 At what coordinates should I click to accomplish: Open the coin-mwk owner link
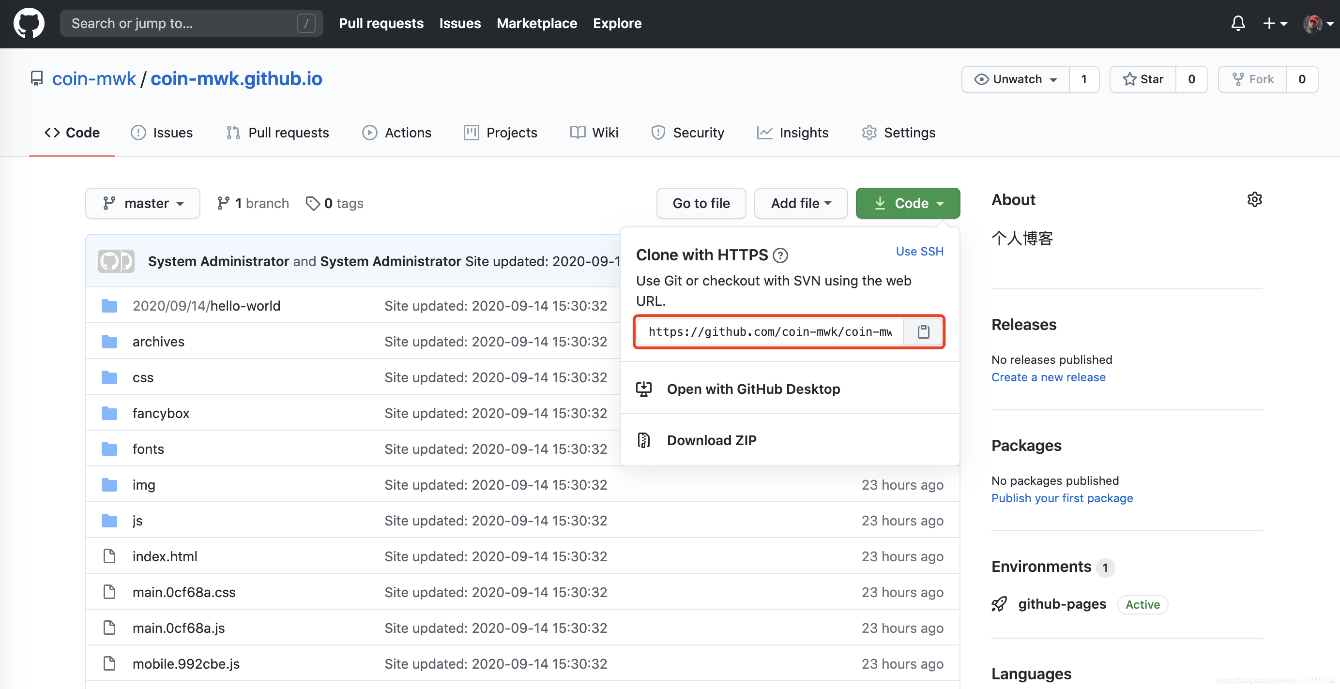[x=94, y=79]
